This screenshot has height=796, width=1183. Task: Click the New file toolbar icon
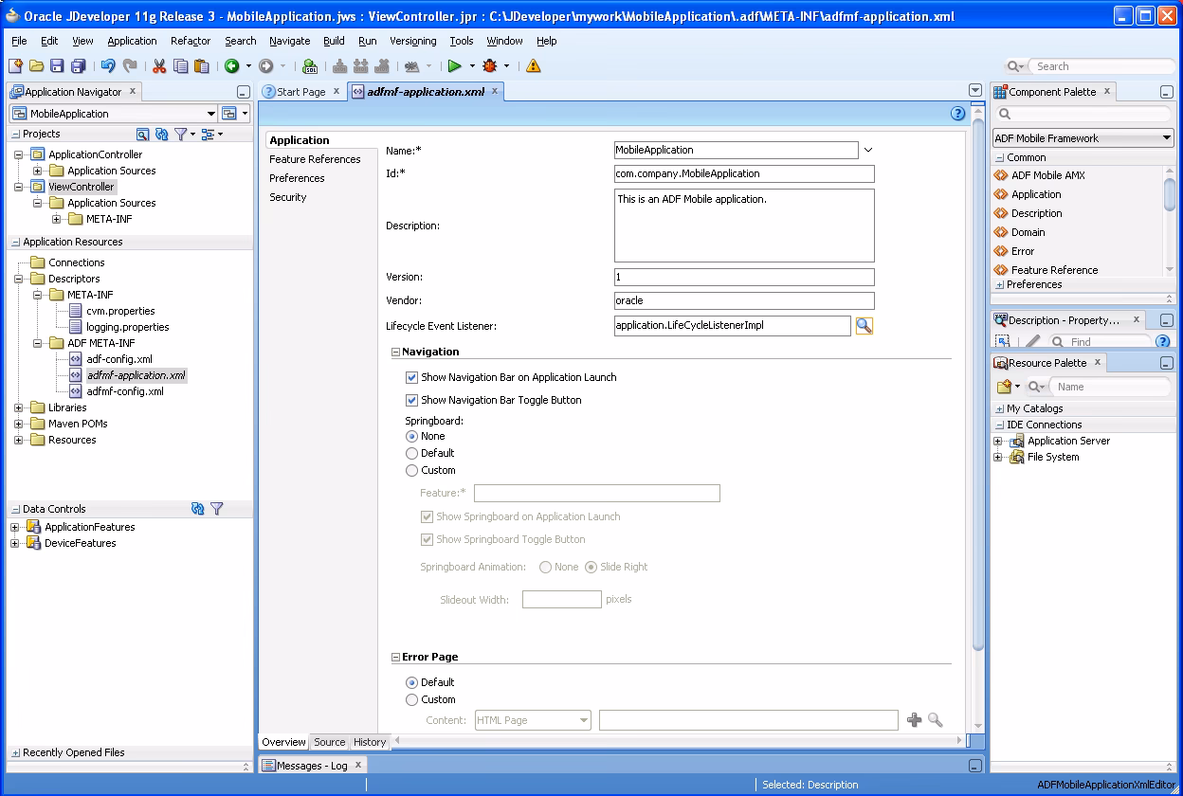coord(15,66)
